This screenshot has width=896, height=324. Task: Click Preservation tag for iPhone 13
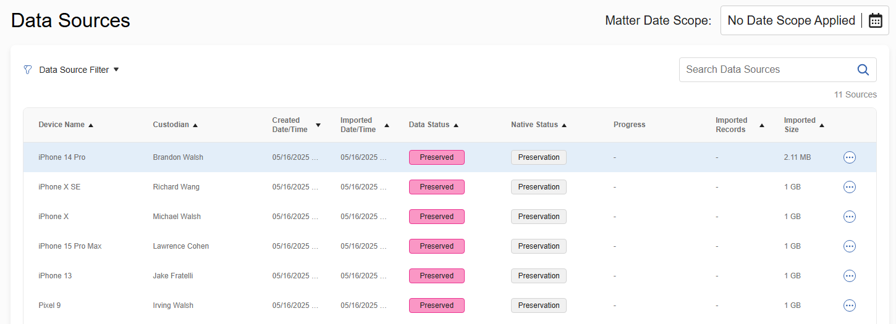pos(539,276)
